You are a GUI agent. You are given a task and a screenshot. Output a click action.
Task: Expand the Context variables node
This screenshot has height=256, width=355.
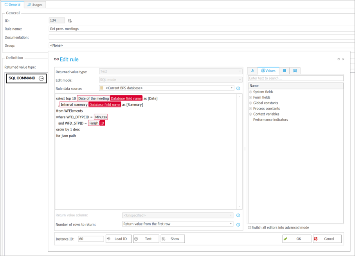(x=250, y=114)
